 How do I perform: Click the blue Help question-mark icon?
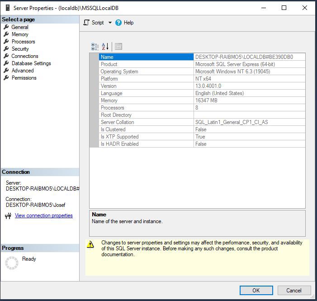118,23
